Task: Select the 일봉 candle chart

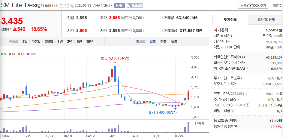Action: click(x=152, y=42)
